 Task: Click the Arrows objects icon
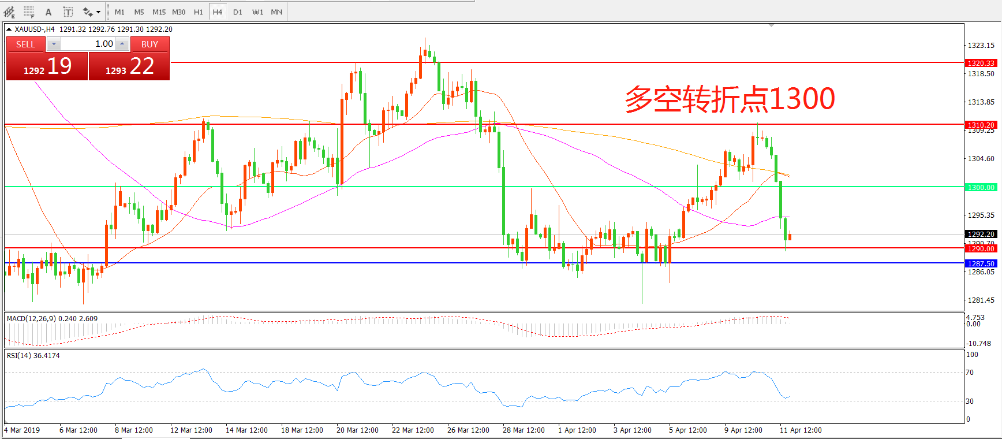tap(87, 12)
